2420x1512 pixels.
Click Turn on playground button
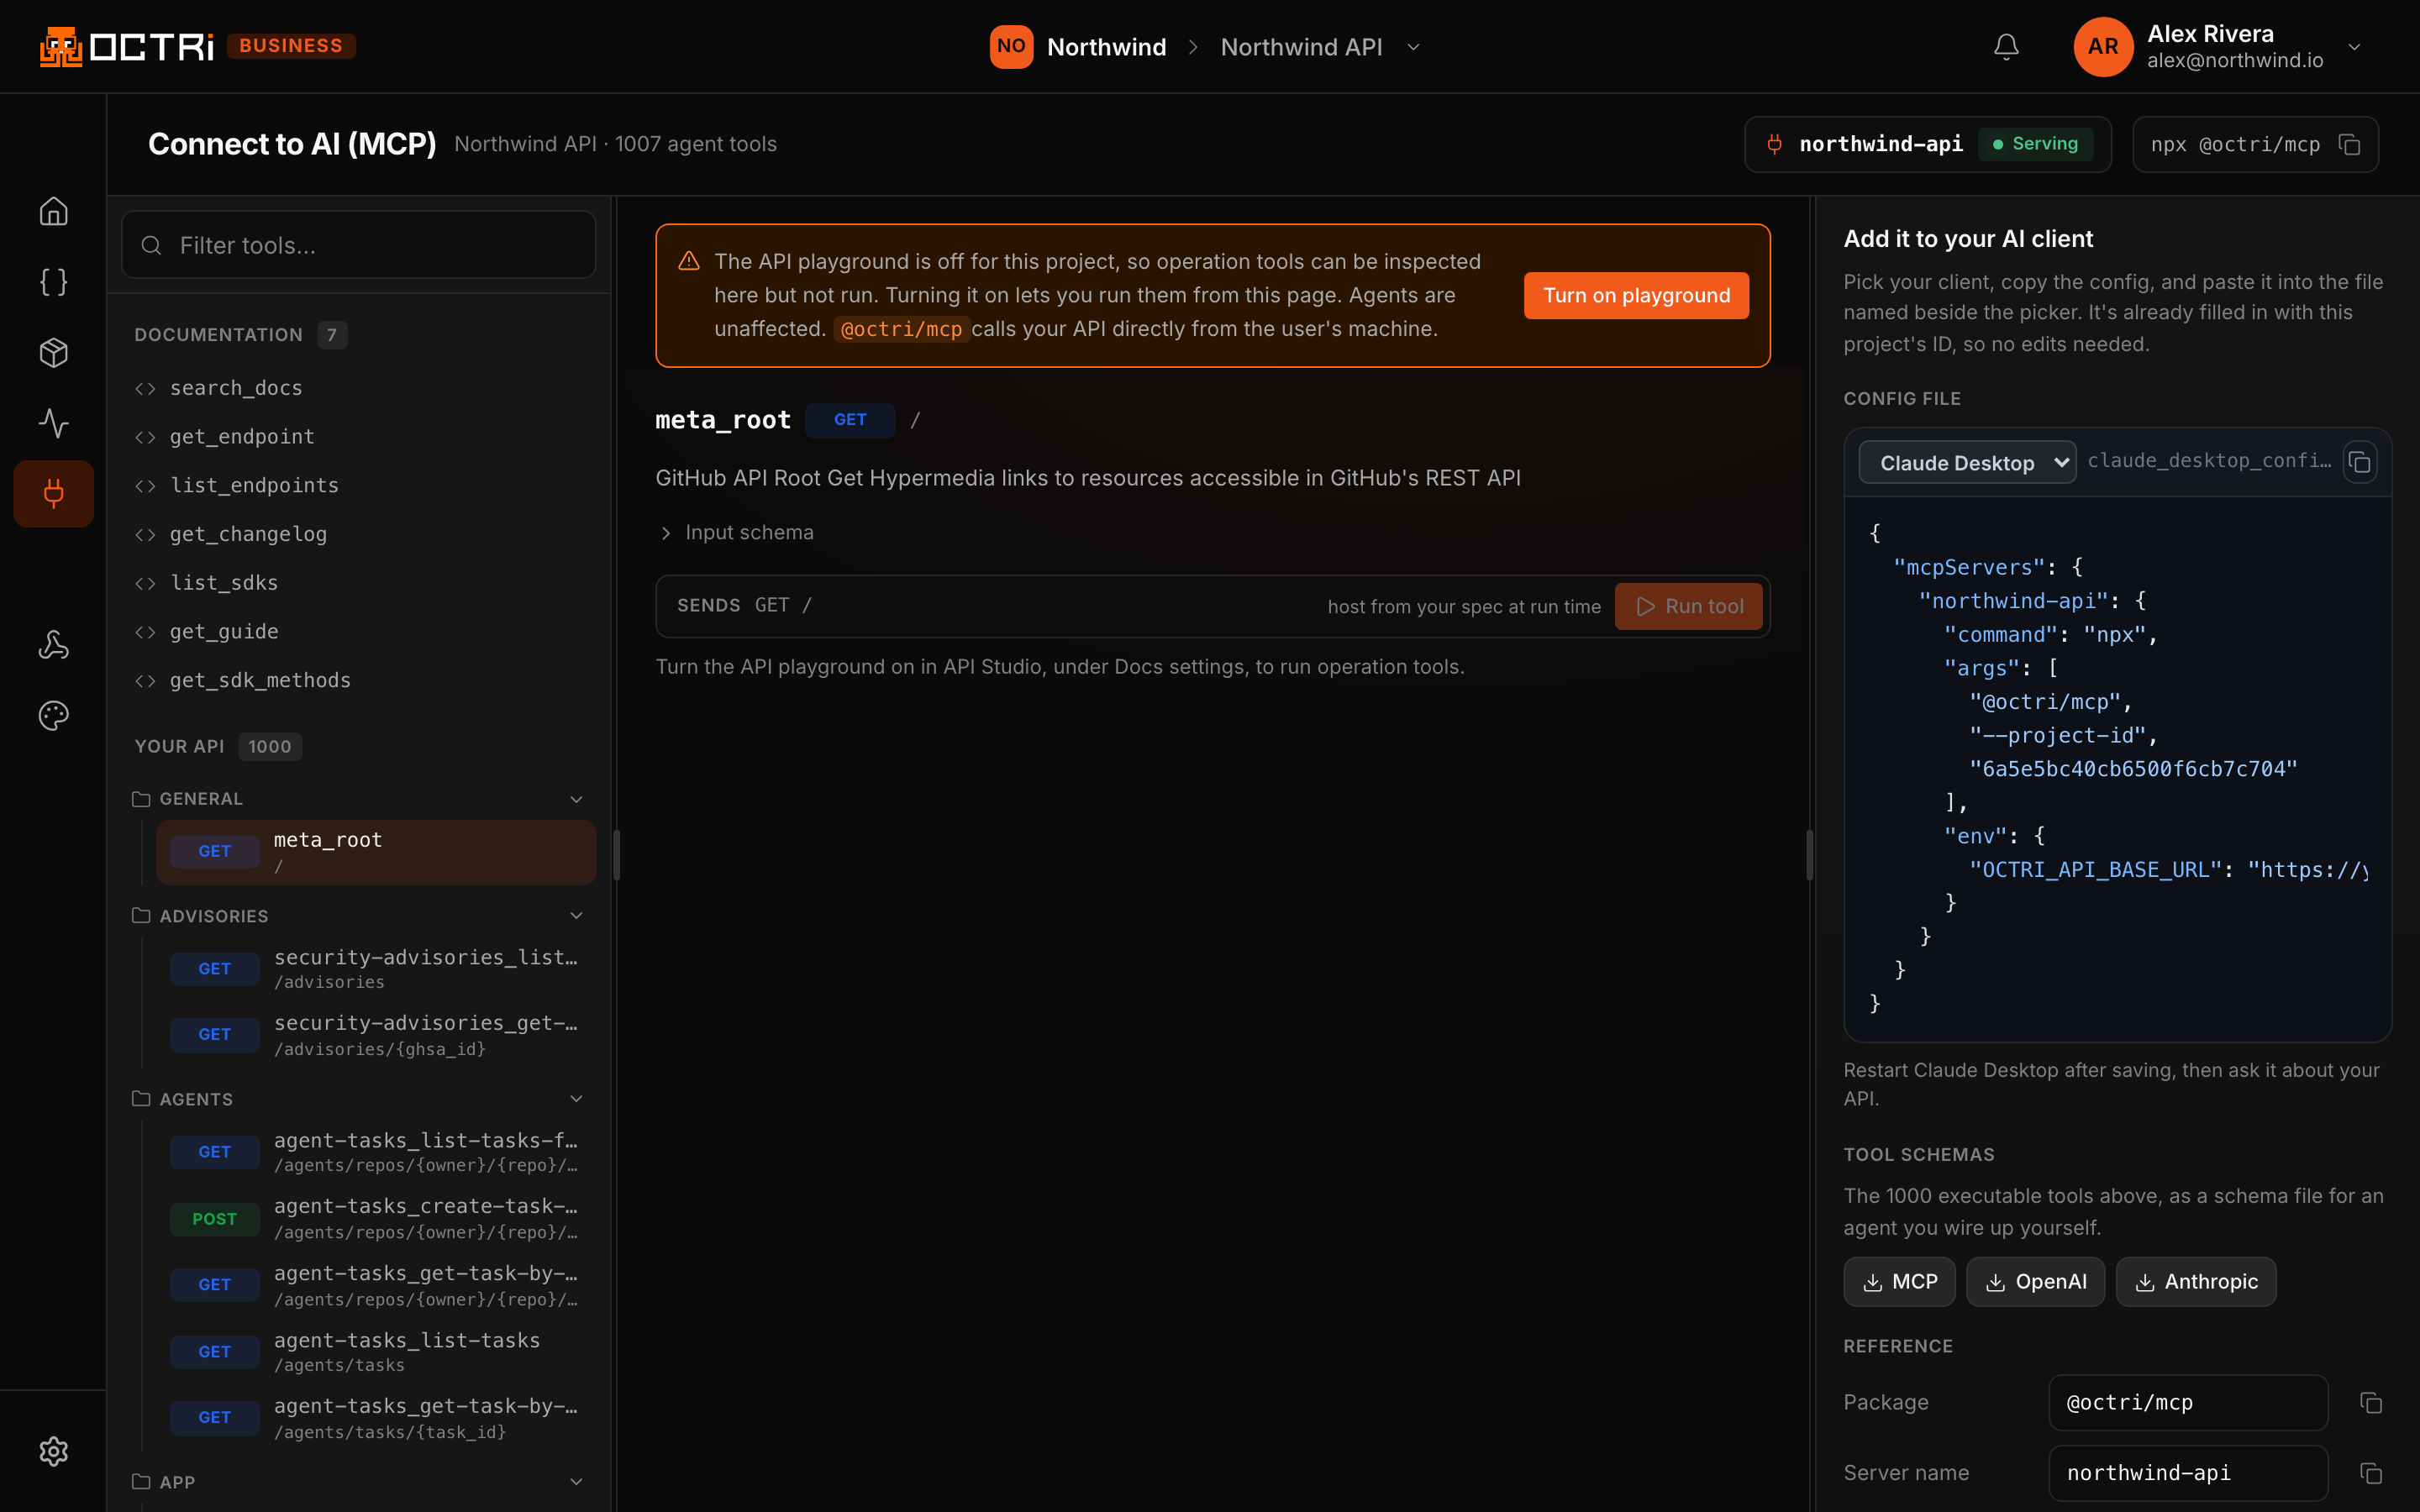(x=1636, y=296)
